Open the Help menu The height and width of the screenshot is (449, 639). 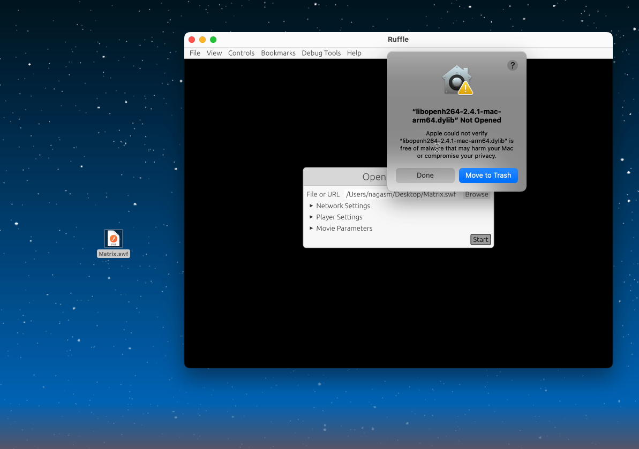(354, 53)
